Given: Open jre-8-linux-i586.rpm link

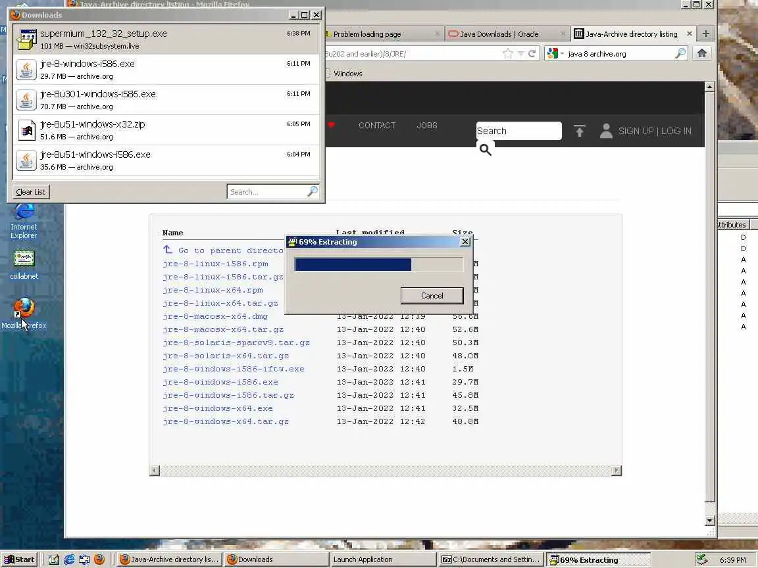Looking at the screenshot, I should tap(215, 264).
